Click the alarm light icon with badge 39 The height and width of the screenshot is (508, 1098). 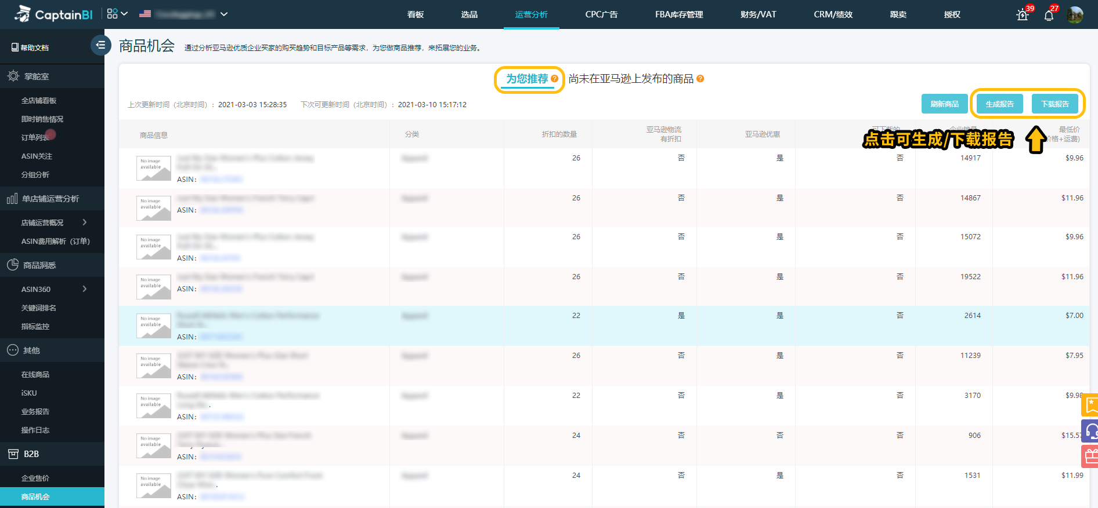pyautogui.click(x=1023, y=15)
